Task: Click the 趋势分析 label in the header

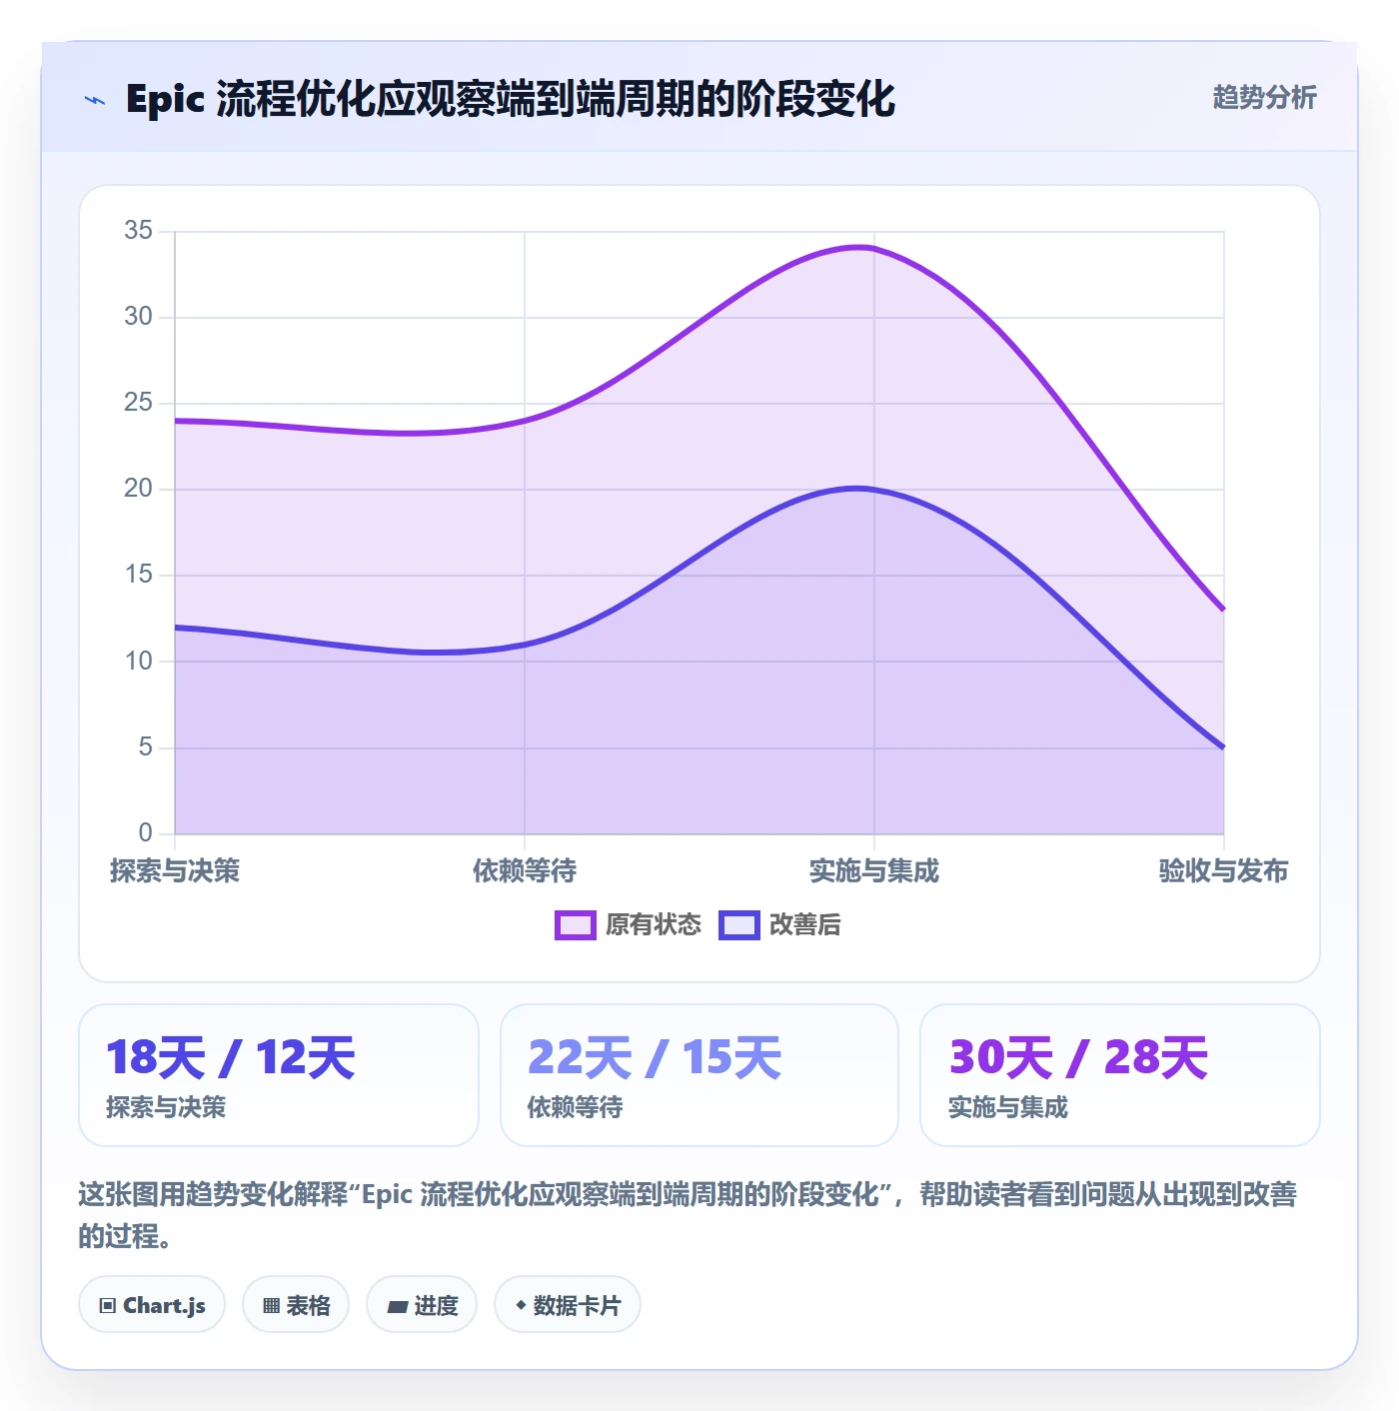Action: click(x=1264, y=98)
